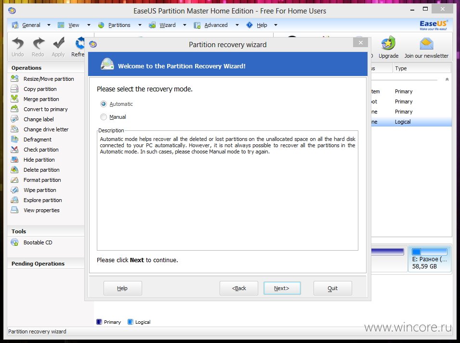Click the Apply checkmark icon
460x343 pixels.
pos(59,43)
